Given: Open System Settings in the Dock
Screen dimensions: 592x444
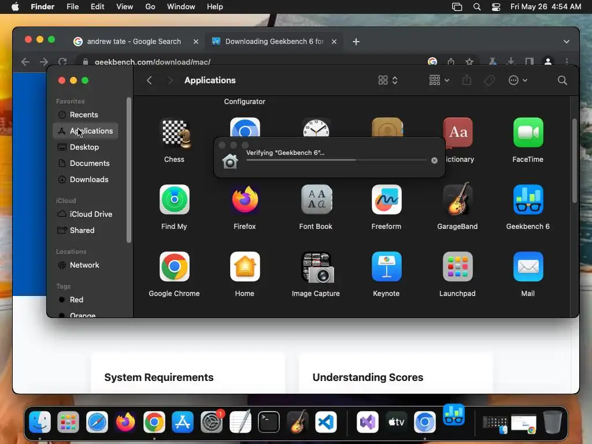Looking at the screenshot, I should pos(212,421).
